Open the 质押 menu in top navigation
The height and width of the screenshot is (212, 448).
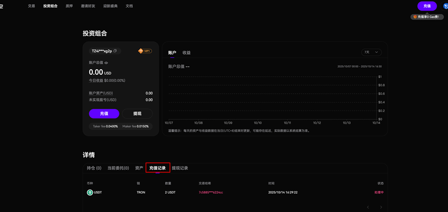[x=69, y=6]
